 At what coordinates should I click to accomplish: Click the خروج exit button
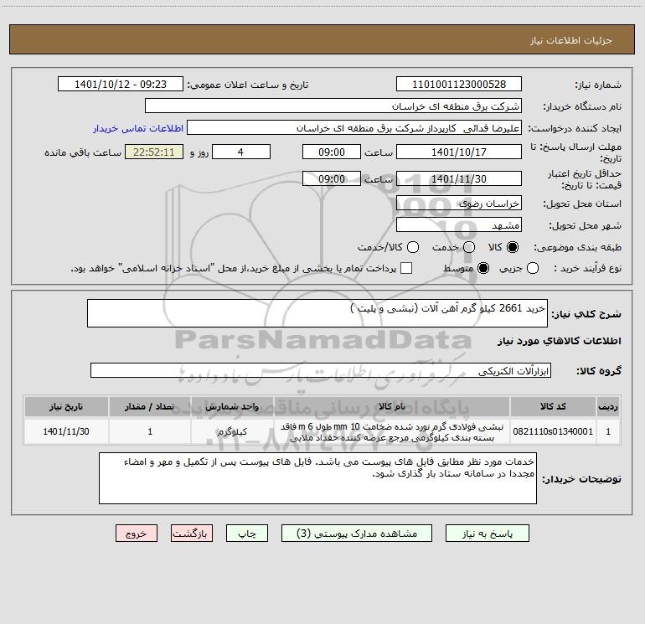click(x=137, y=534)
